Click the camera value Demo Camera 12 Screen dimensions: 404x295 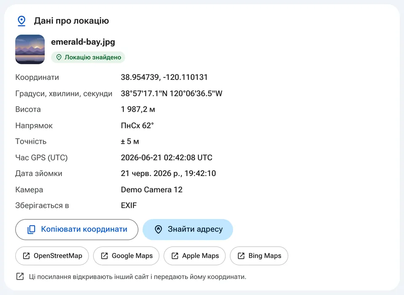(151, 190)
